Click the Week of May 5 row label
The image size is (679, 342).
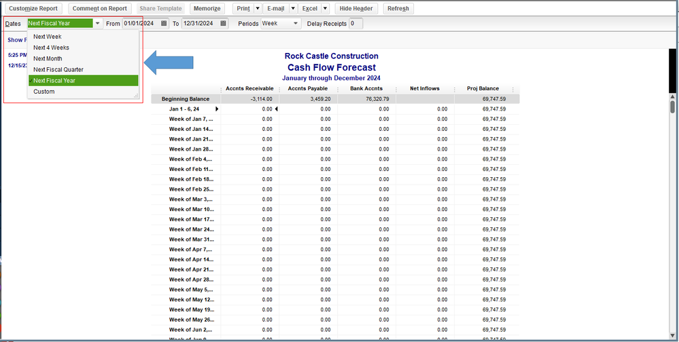coord(191,289)
